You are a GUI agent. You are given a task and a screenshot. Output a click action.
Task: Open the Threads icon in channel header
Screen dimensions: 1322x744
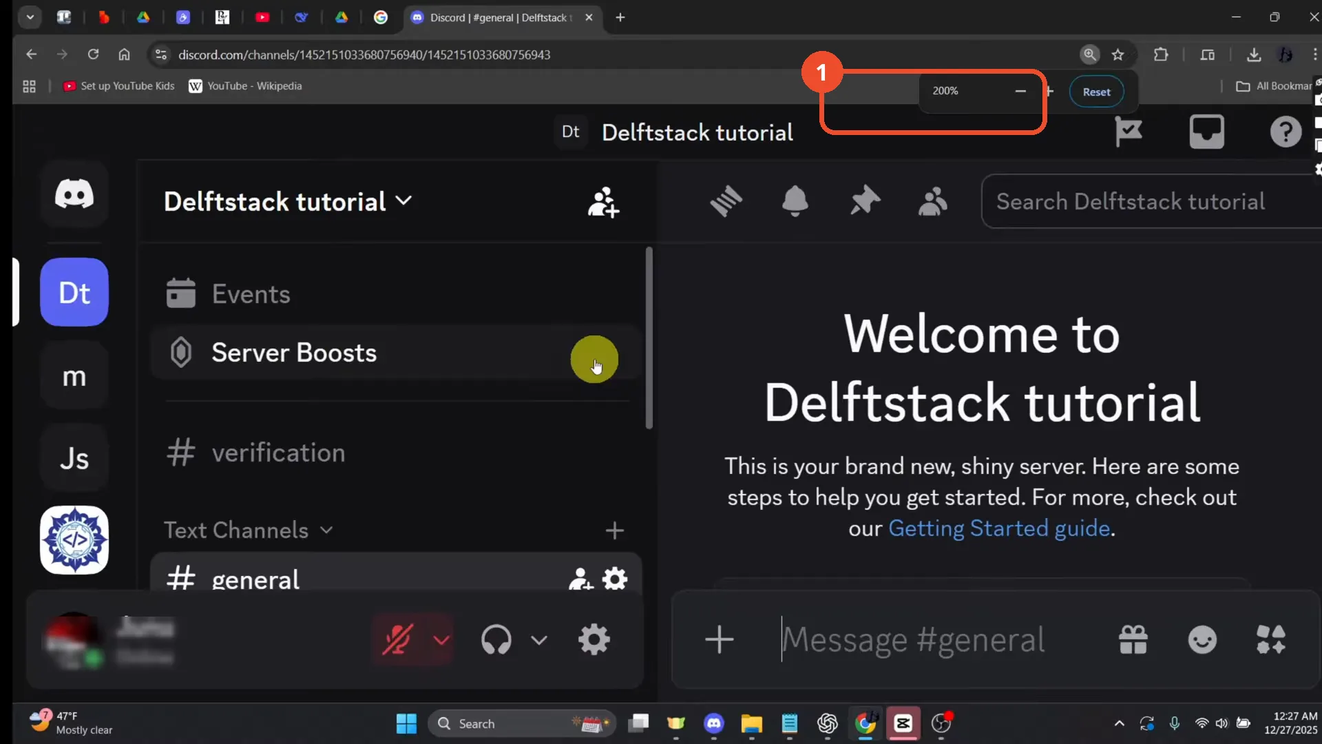coord(726,201)
